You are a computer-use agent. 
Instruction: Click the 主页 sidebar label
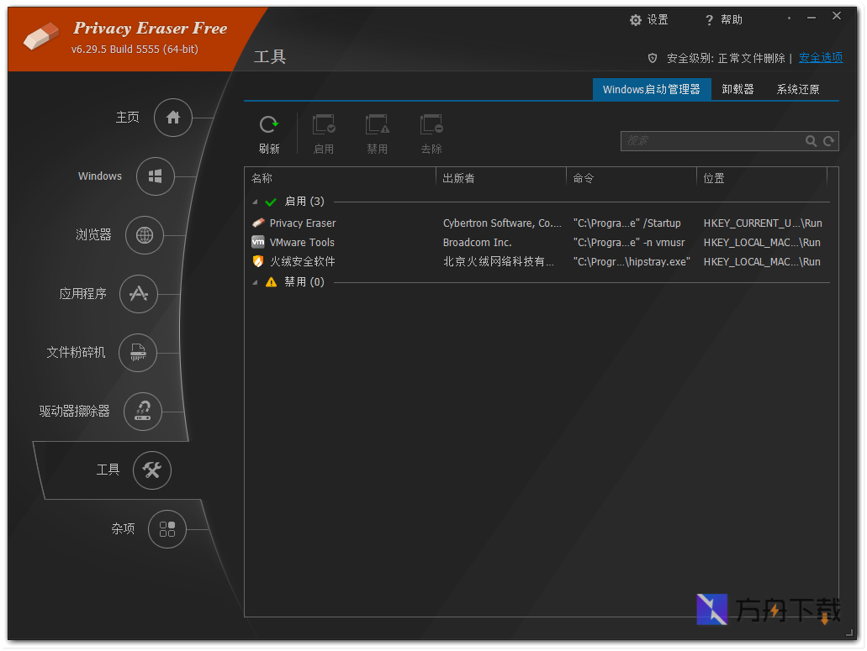tap(127, 117)
